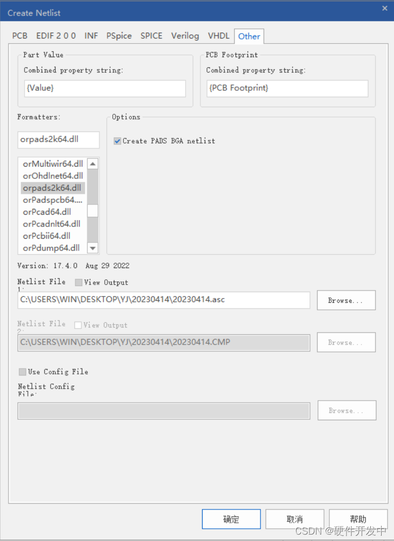This screenshot has height=541, width=394.
Task: Choose orPcad64.dll in formatters list
Action: click(47, 212)
